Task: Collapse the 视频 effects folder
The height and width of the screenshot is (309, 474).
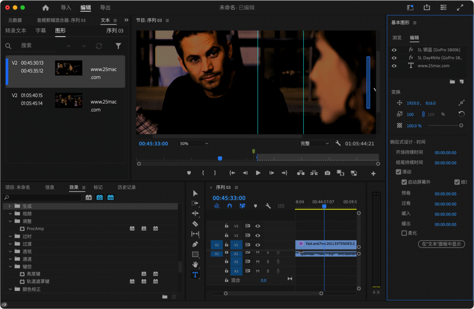Action: point(10,214)
